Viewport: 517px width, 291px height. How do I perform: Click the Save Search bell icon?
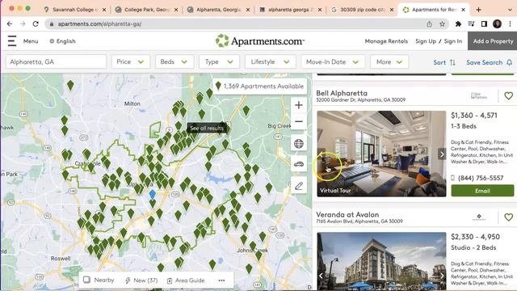[510, 62]
